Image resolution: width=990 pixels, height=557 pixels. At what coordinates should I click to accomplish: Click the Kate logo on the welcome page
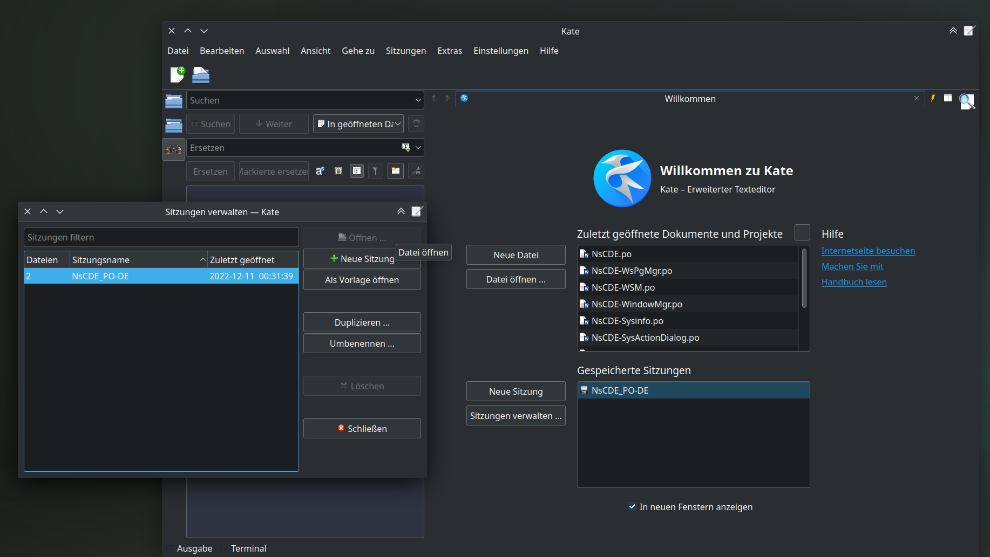click(622, 178)
